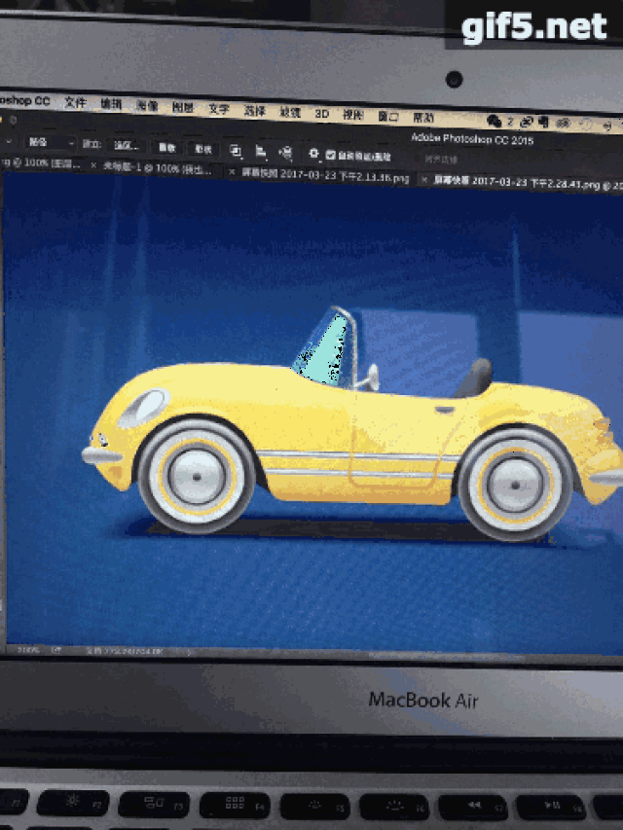The width and height of the screenshot is (623, 830).
Task: Open the gear pen options icon
Action: (313, 154)
